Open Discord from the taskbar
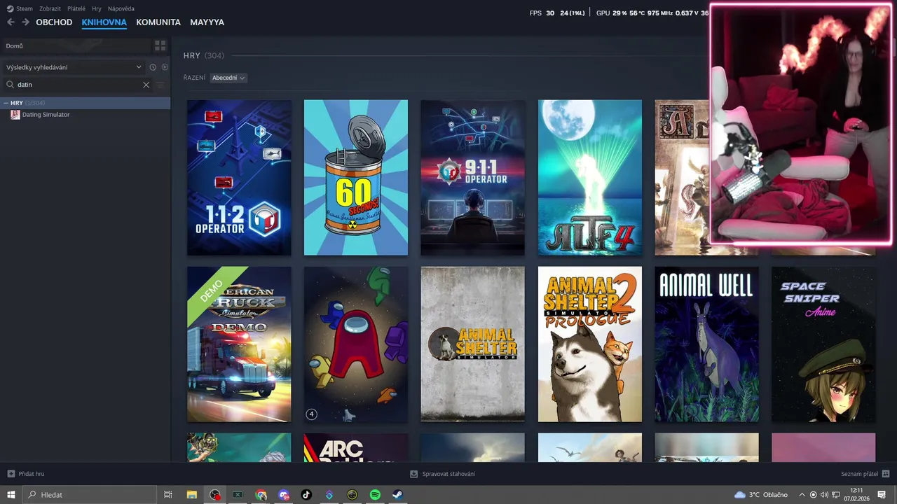The width and height of the screenshot is (897, 504). (284, 495)
